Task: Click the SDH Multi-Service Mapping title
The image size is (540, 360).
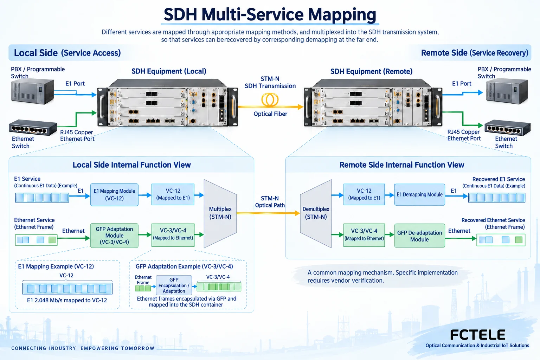Action: click(x=270, y=15)
